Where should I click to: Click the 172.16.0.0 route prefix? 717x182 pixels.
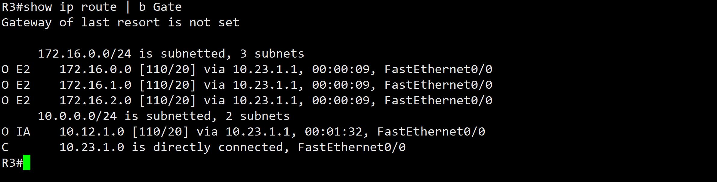point(95,69)
